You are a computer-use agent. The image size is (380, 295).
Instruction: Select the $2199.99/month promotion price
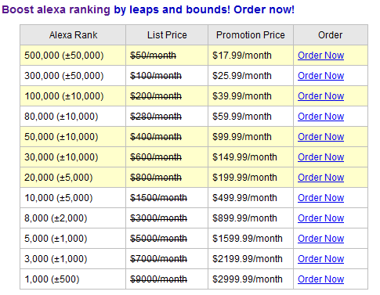[x=248, y=259]
